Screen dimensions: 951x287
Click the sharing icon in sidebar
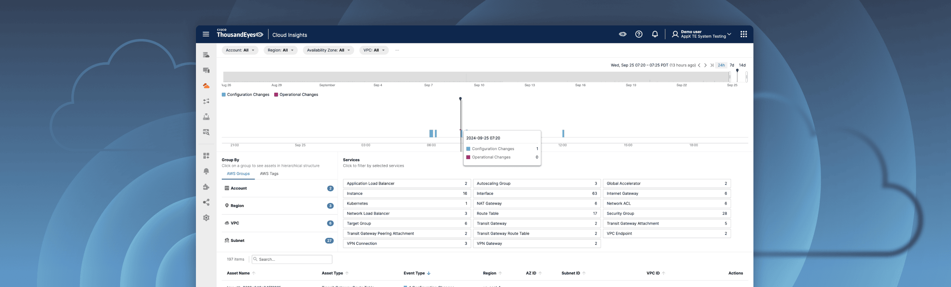(x=206, y=202)
